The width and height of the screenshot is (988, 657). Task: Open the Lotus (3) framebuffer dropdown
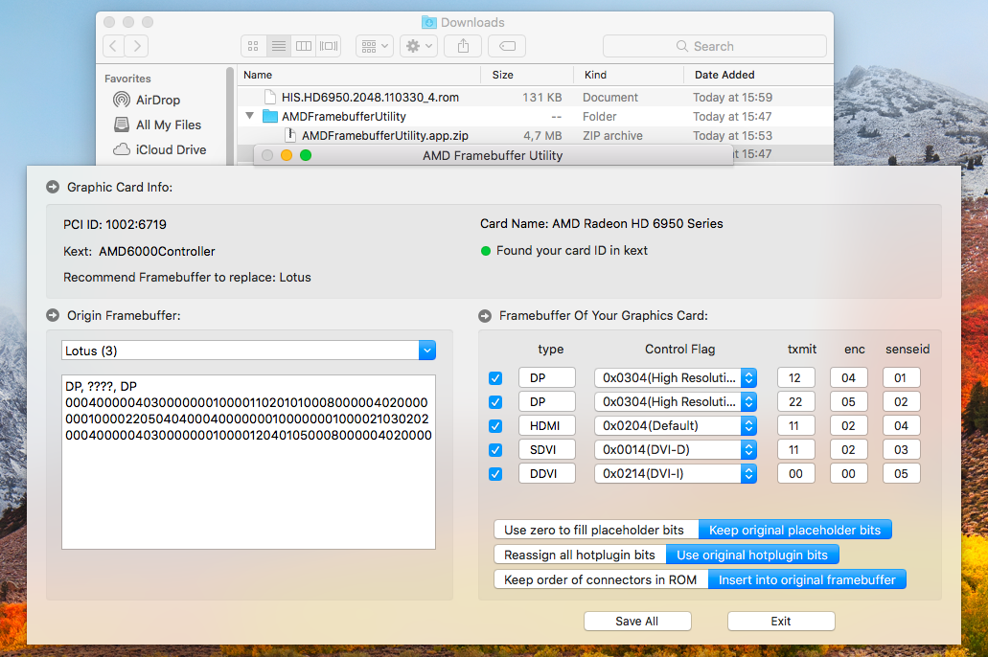427,351
